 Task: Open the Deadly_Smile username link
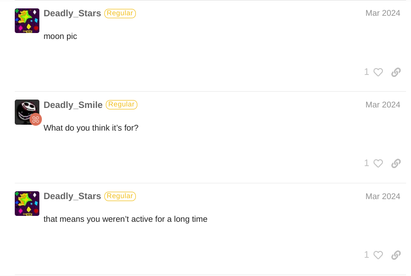tap(73, 104)
